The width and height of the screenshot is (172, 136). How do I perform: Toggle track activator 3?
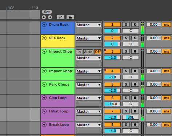[112, 51]
